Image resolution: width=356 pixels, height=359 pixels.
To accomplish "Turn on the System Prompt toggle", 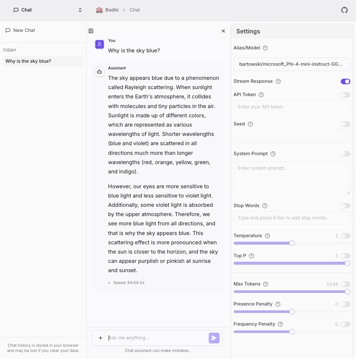I will point(345,153).
